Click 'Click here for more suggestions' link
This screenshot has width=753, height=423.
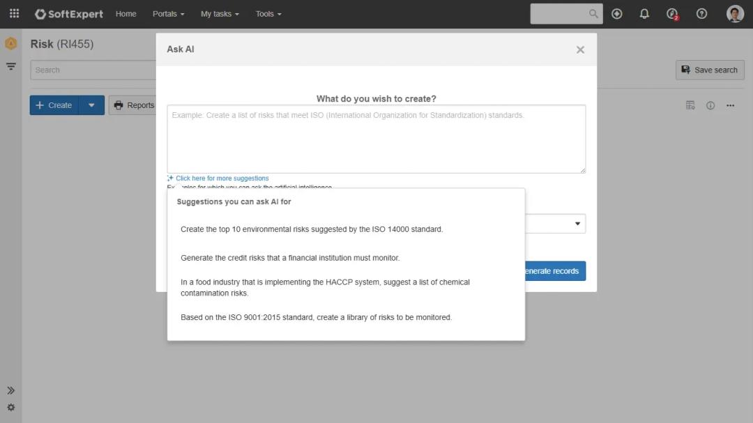(222, 178)
